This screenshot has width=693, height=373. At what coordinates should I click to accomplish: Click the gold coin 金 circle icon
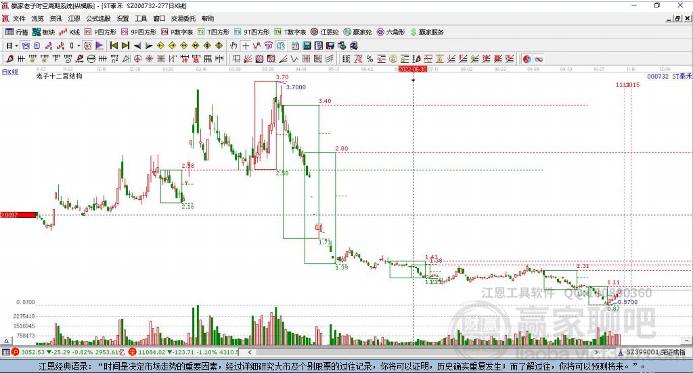pos(393,59)
